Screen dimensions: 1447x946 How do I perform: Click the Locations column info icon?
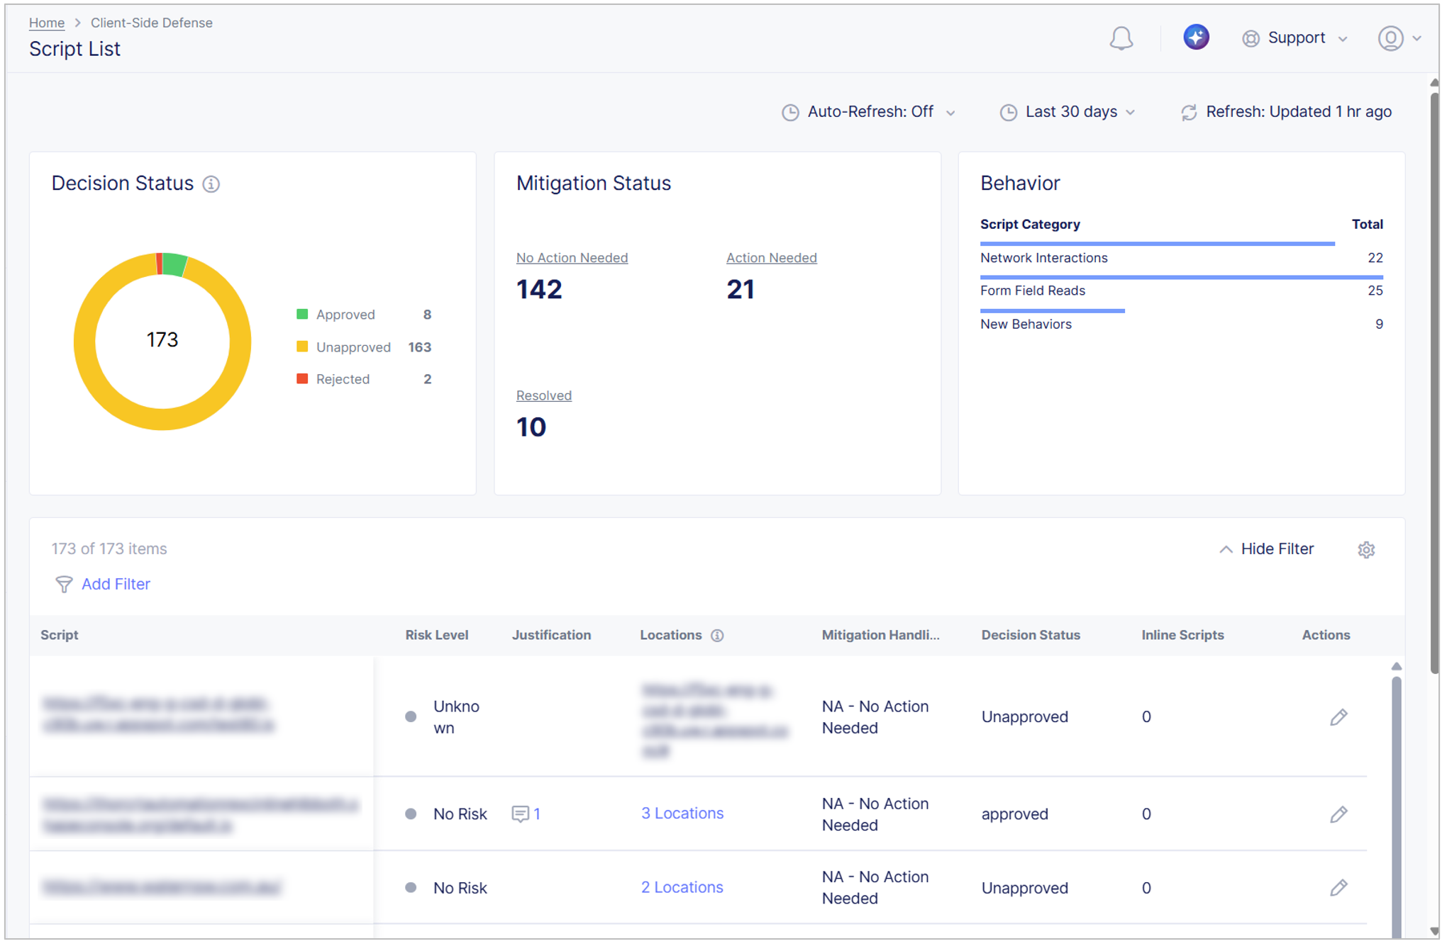pyautogui.click(x=717, y=635)
